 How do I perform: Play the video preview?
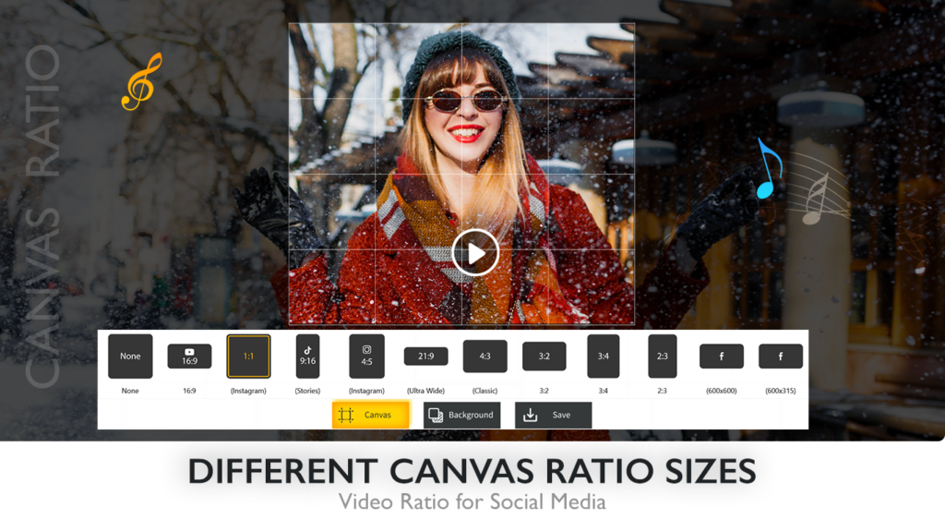[475, 252]
